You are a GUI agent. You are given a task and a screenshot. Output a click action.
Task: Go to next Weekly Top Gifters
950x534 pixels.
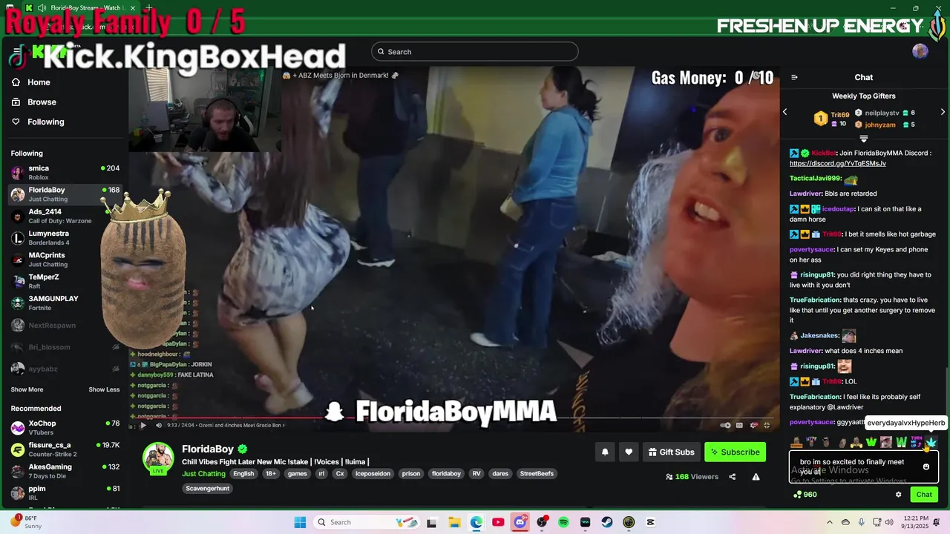point(943,112)
